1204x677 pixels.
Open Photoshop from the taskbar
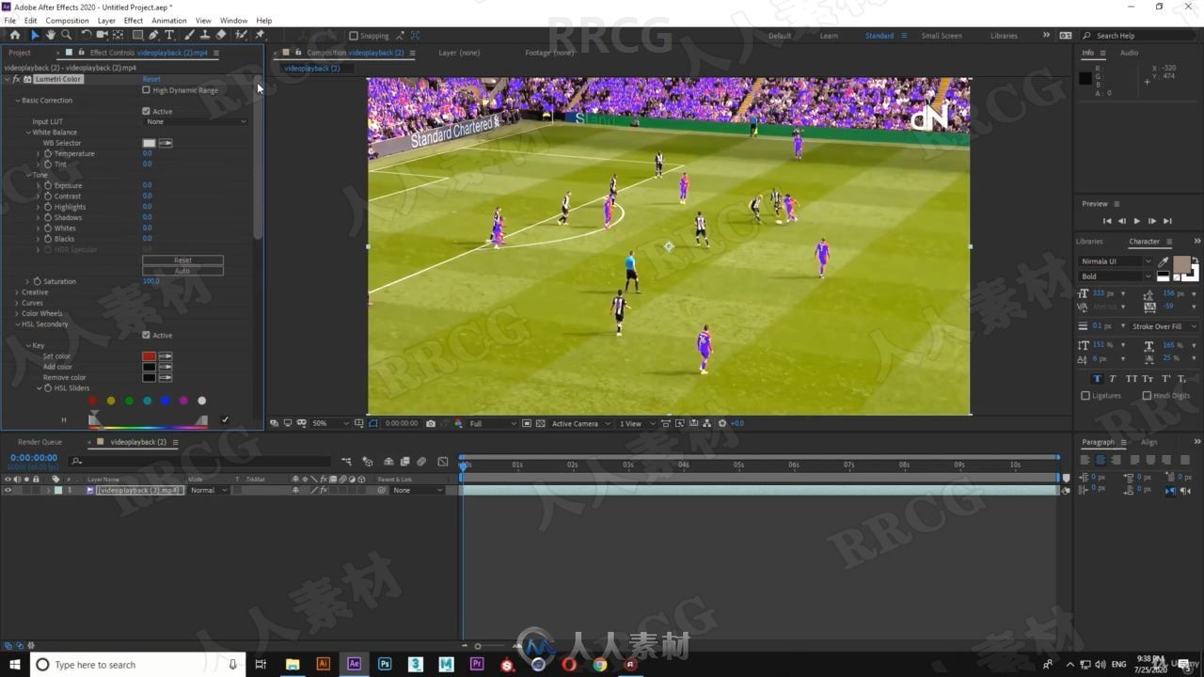[385, 664]
